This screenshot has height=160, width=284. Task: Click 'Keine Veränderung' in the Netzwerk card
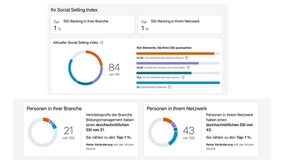click(x=219, y=144)
